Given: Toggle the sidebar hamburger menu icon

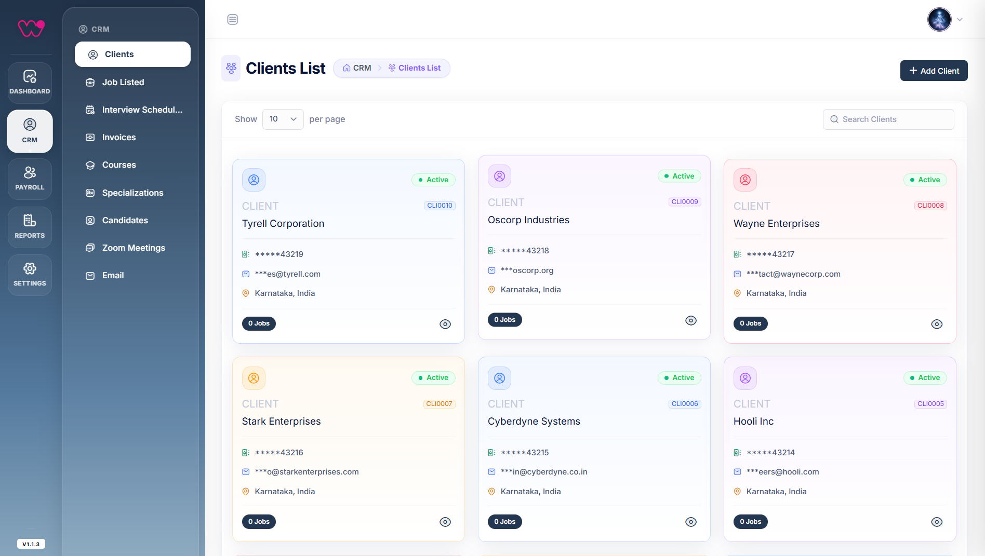Looking at the screenshot, I should tap(233, 19).
